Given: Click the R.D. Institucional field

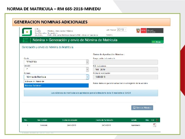Looking at the screenshot, I should coord(125,69).
